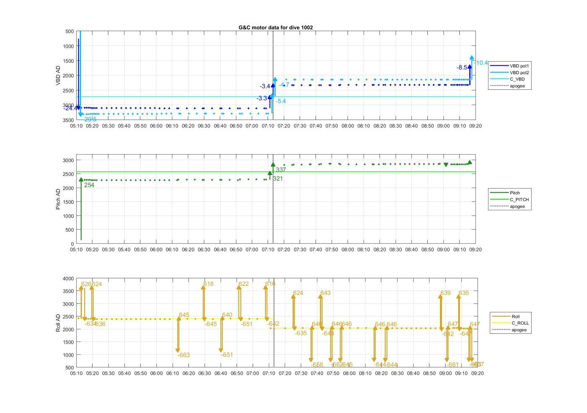Image resolution: width=587 pixels, height=413 pixels.
Task: Click the '-24.4' label in the VBD plot
Action: pos(70,108)
